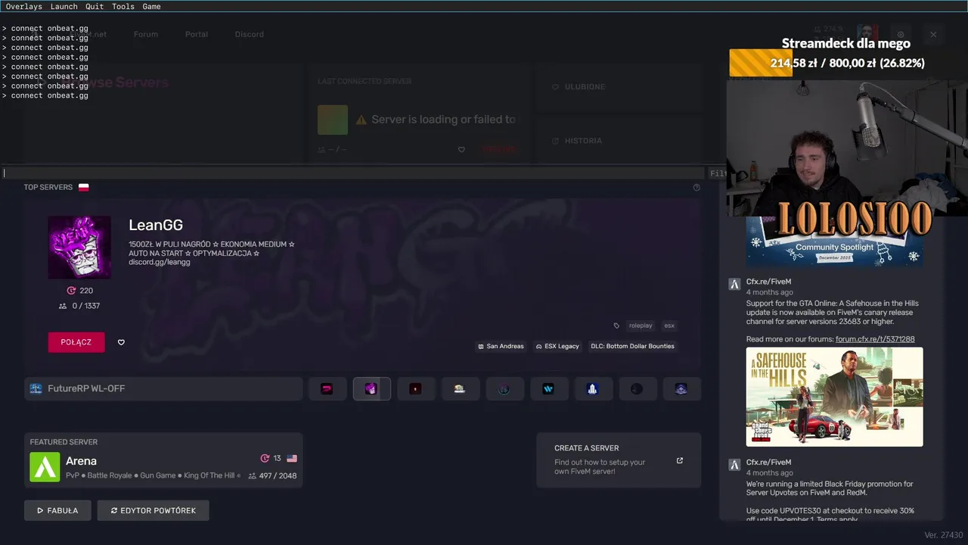Image resolution: width=968 pixels, height=545 pixels.
Task: Select the dark red server icon
Action: pyautogui.click(x=415, y=388)
